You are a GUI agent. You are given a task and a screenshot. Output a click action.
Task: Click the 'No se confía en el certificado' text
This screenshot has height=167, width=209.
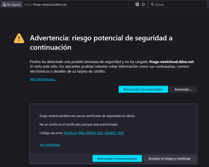coord(79,124)
